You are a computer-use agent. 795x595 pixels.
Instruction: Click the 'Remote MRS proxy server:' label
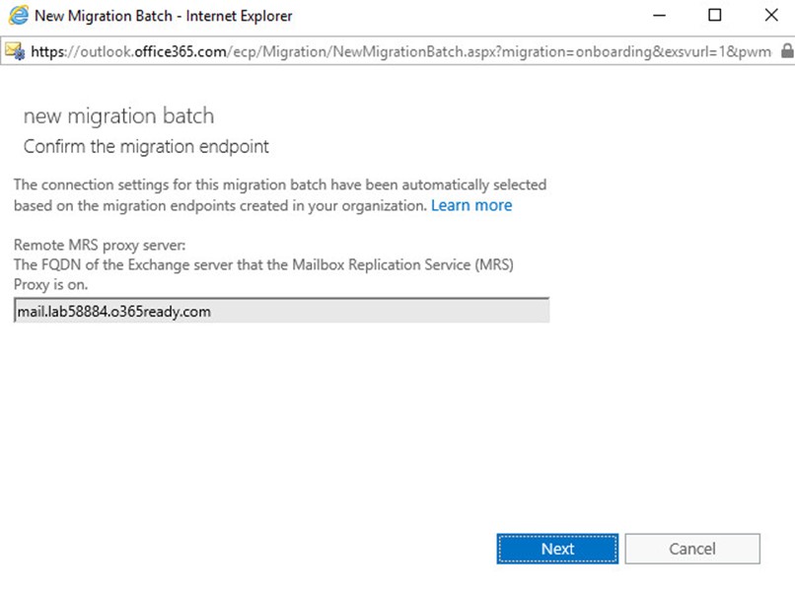pyautogui.click(x=100, y=245)
